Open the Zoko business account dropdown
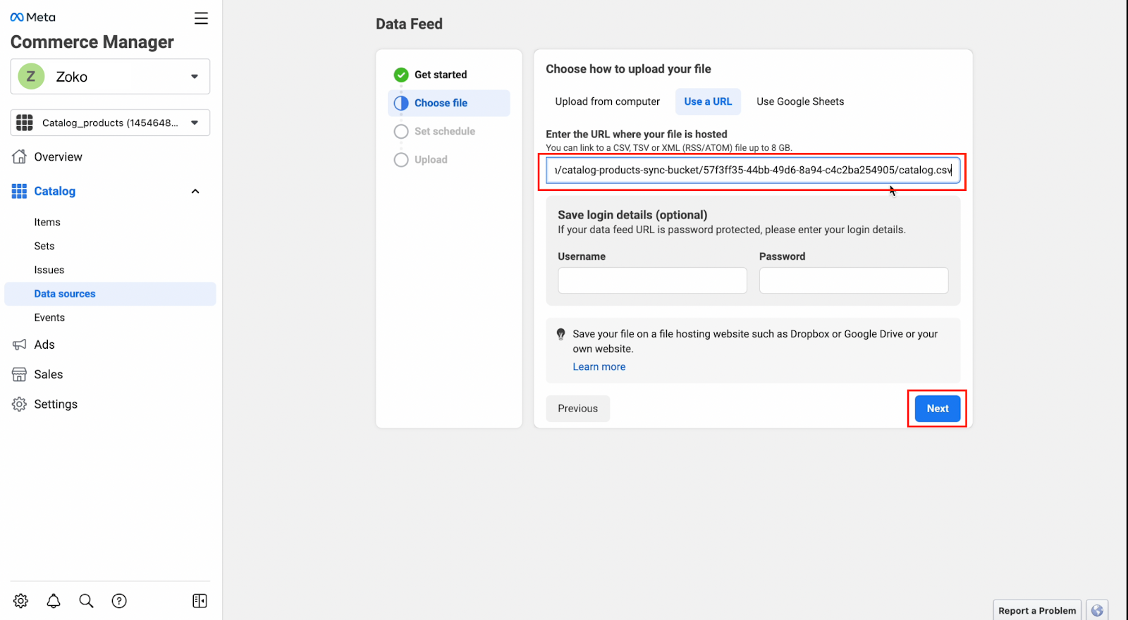 click(x=110, y=76)
